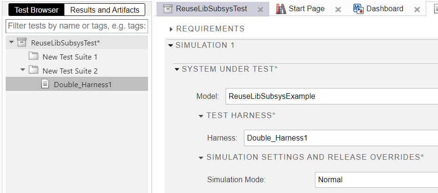
Task: Click the Start Page books icon
Action: click(281, 9)
